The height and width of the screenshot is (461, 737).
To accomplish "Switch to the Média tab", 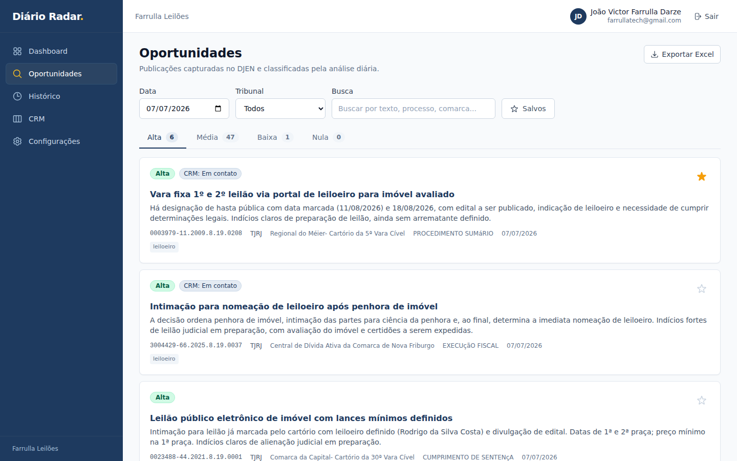I will coord(217,137).
